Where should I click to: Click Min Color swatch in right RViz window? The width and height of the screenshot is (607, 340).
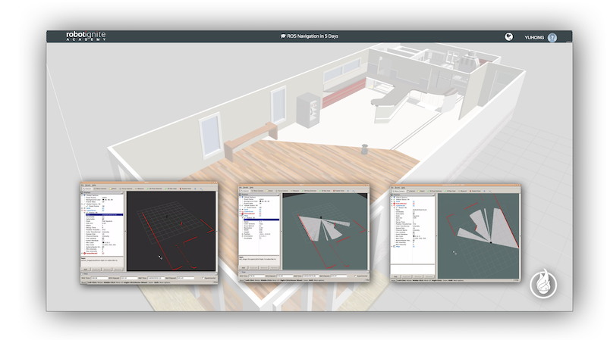tap(414, 236)
